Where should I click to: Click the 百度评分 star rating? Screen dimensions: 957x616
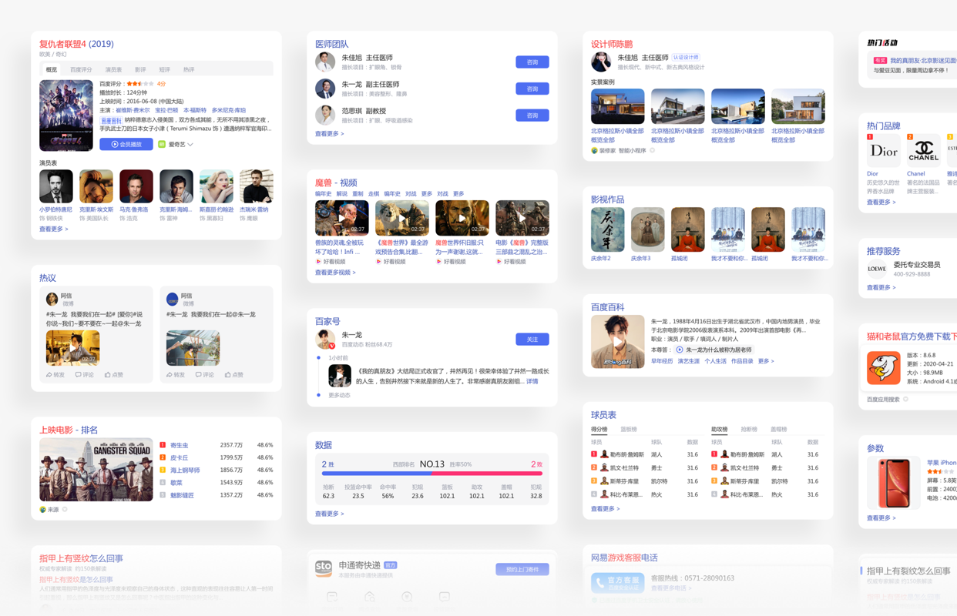139,84
